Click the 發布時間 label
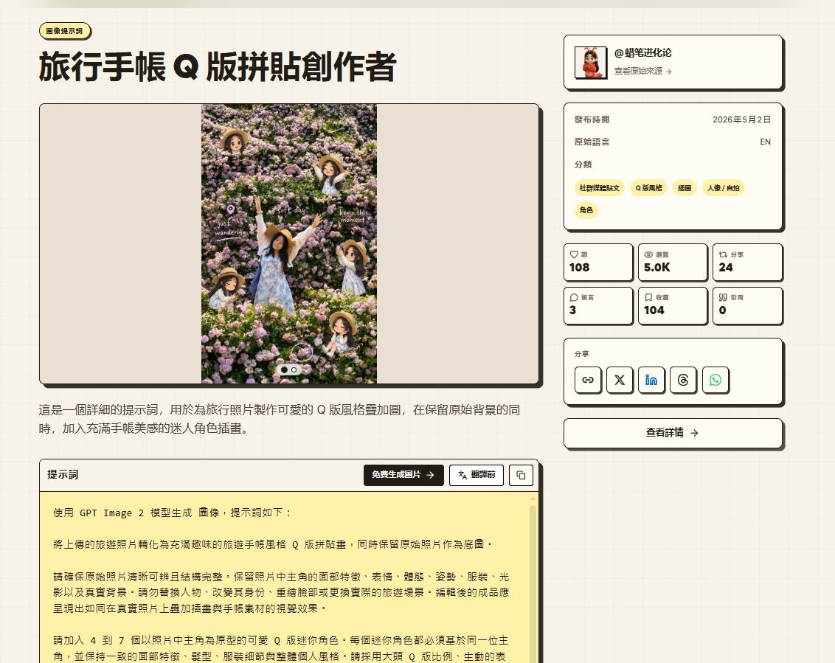The width and height of the screenshot is (835, 663). click(592, 119)
